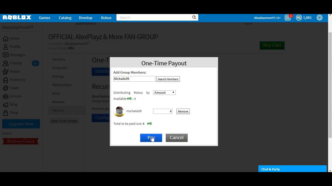The width and height of the screenshot is (332, 186).
Task: Click the Messages sidebar icon
Action: coord(5,55)
